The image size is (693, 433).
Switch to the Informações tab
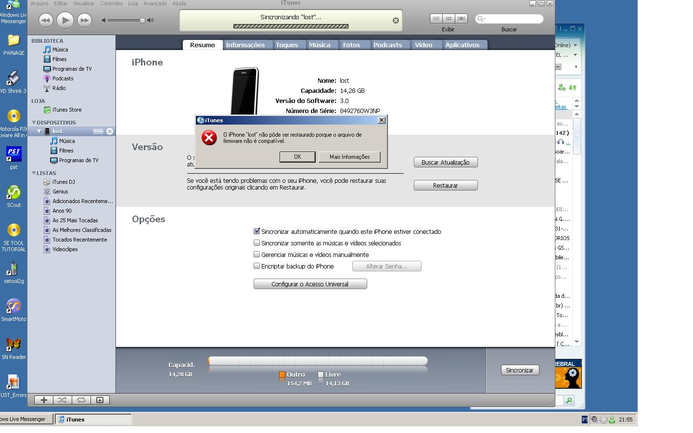[245, 45]
